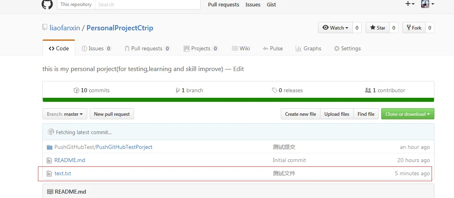
Task: Click the Upload files button
Action: pyautogui.click(x=337, y=114)
